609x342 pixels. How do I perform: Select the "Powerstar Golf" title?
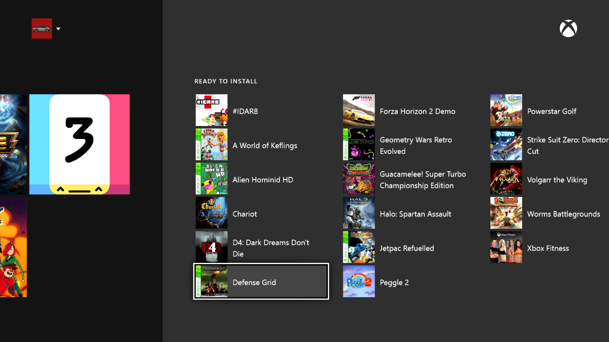(552, 111)
